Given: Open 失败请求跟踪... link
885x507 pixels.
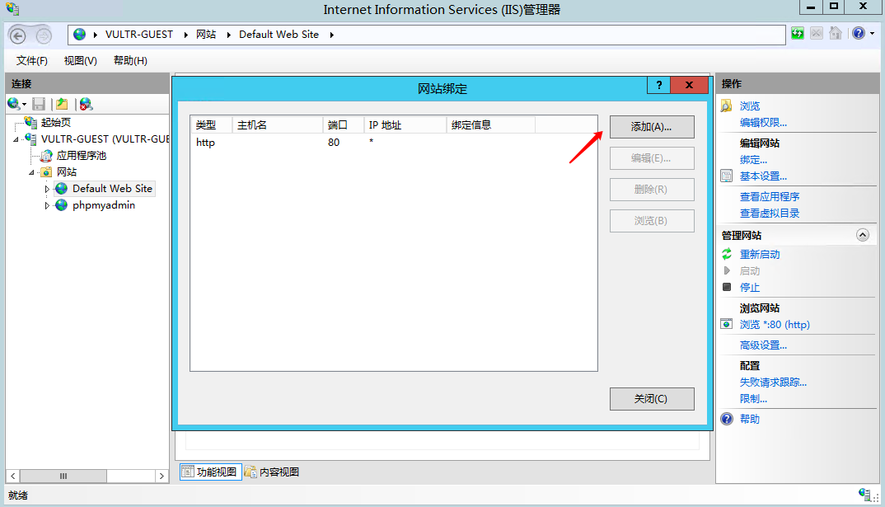Looking at the screenshot, I should coord(773,383).
